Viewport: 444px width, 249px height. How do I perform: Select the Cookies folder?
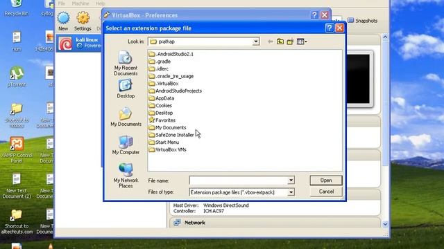coord(160,105)
